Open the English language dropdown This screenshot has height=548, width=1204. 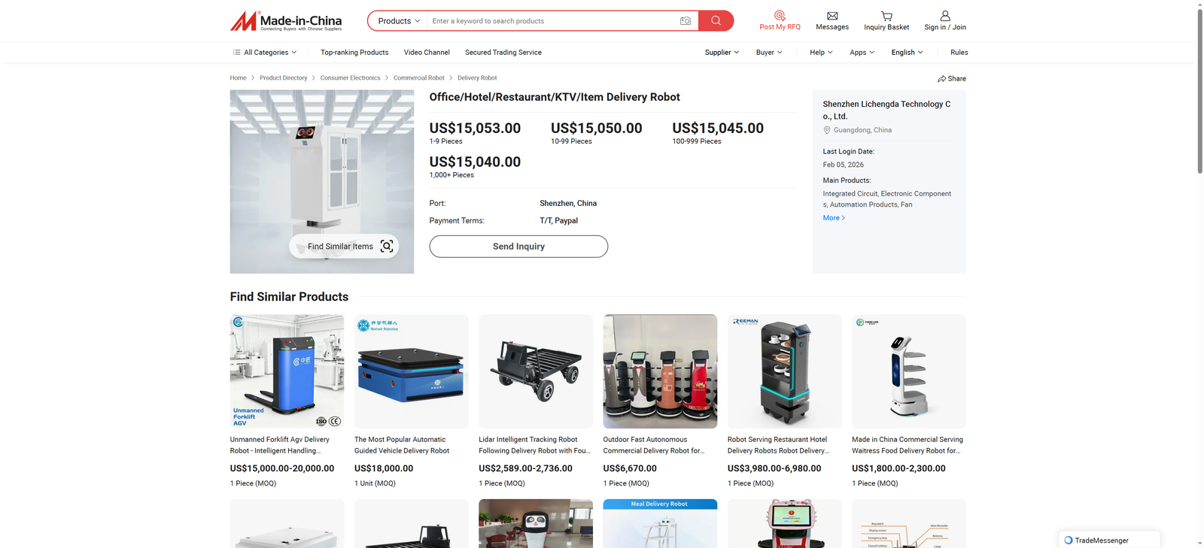pyautogui.click(x=907, y=53)
